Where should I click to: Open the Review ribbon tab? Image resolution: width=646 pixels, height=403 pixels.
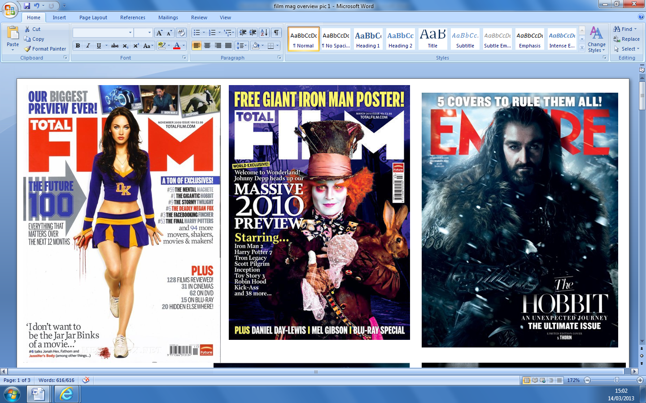(199, 17)
